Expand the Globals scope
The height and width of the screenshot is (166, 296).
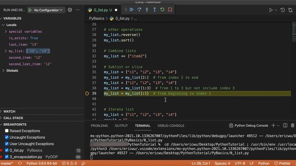[3, 71]
